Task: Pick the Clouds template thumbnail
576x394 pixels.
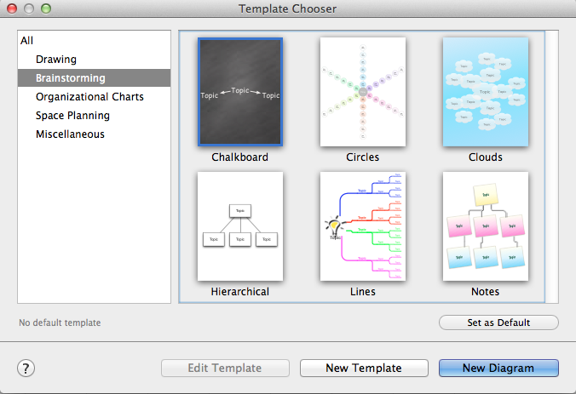Action: (x=485, y=92)
